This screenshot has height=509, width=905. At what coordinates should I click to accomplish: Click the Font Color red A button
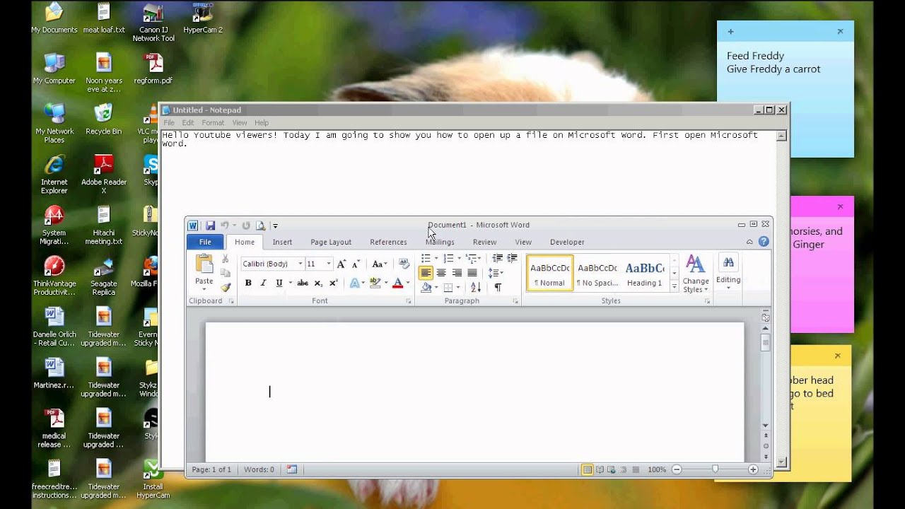coord(397,283)
